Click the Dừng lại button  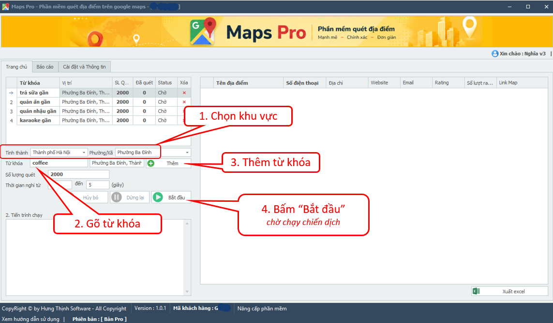point(130,197)
